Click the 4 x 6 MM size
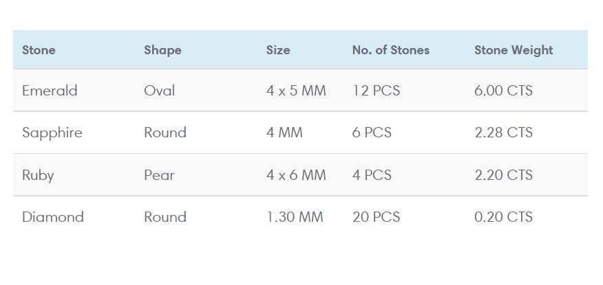 296,175
